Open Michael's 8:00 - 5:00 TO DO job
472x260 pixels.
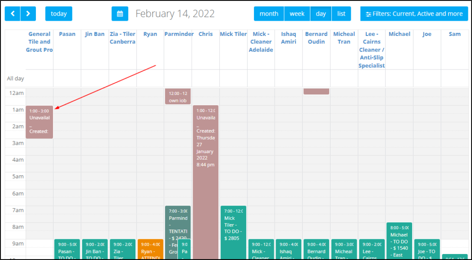pos(399,240)
